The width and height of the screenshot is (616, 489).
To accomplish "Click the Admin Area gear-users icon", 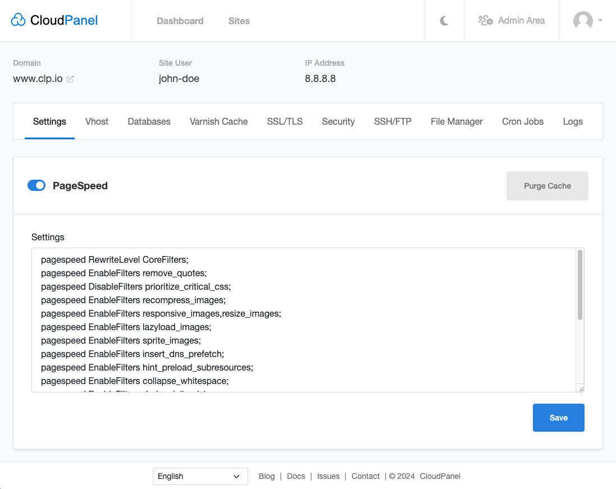I will click(x=485, y=21).
